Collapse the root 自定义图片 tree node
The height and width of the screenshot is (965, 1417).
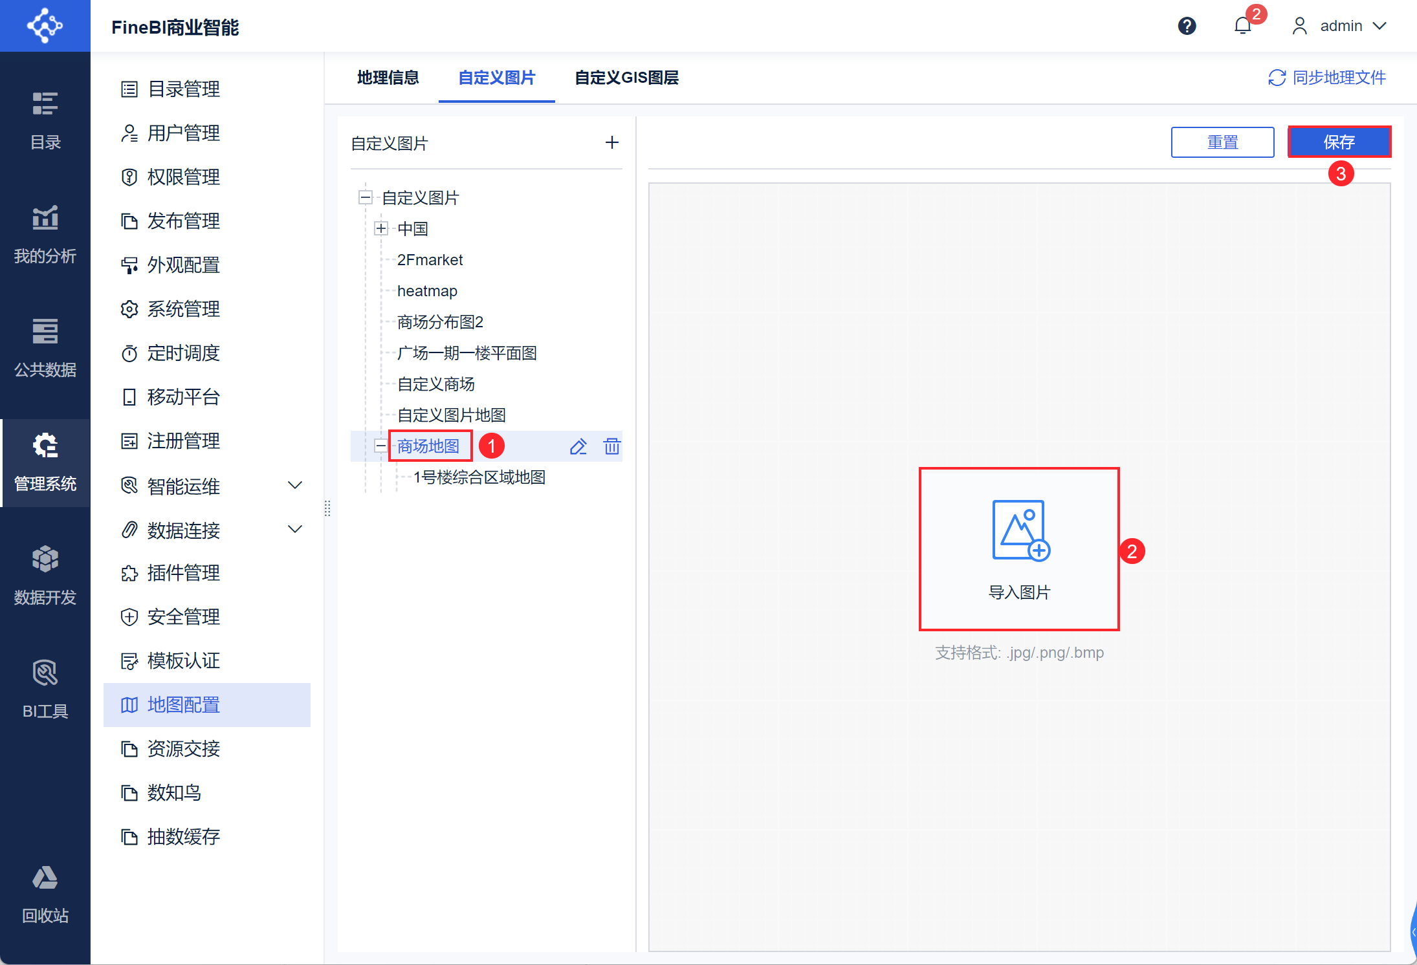tap(366, 197)
